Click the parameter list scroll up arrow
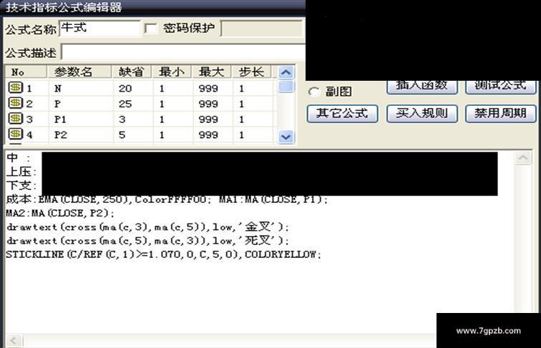Viewport: 541px width, 348px height. coord(286,73)
